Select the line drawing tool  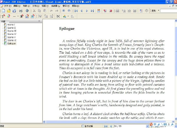pyautogui.click(x=14, y=17)
